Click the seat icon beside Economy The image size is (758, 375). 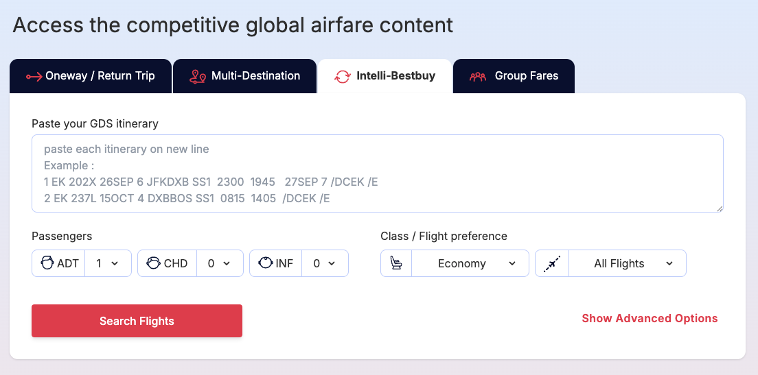[396, 263]
